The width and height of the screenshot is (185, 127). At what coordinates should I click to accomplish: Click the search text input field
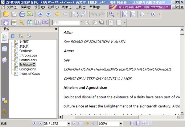click(66, 22)
